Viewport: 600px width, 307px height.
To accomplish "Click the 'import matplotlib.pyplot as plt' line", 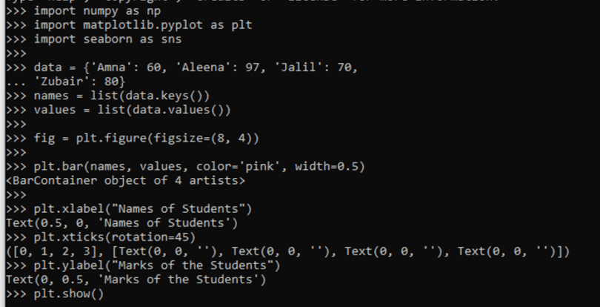I will [x=142, y=25].
